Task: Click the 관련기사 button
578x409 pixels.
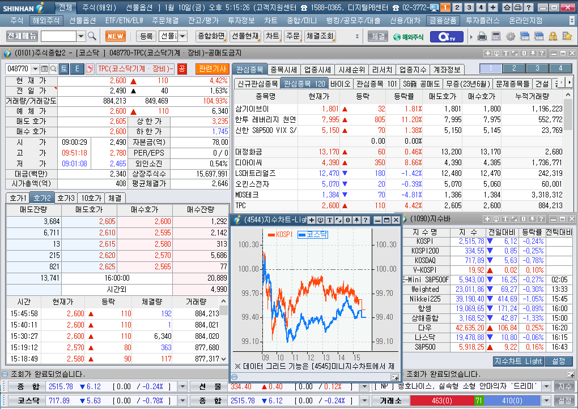Action: pyautogui.click(x=212, y=68)
